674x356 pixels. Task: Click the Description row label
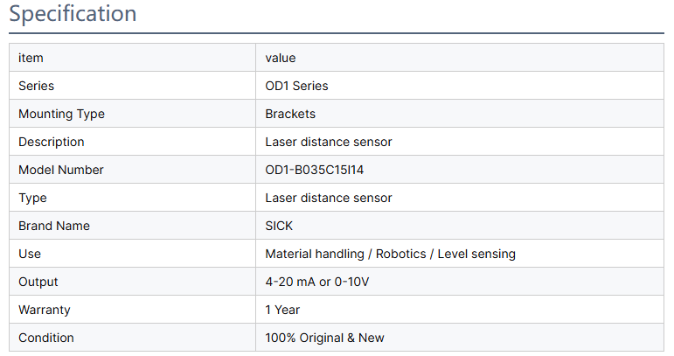click(52, 142)
